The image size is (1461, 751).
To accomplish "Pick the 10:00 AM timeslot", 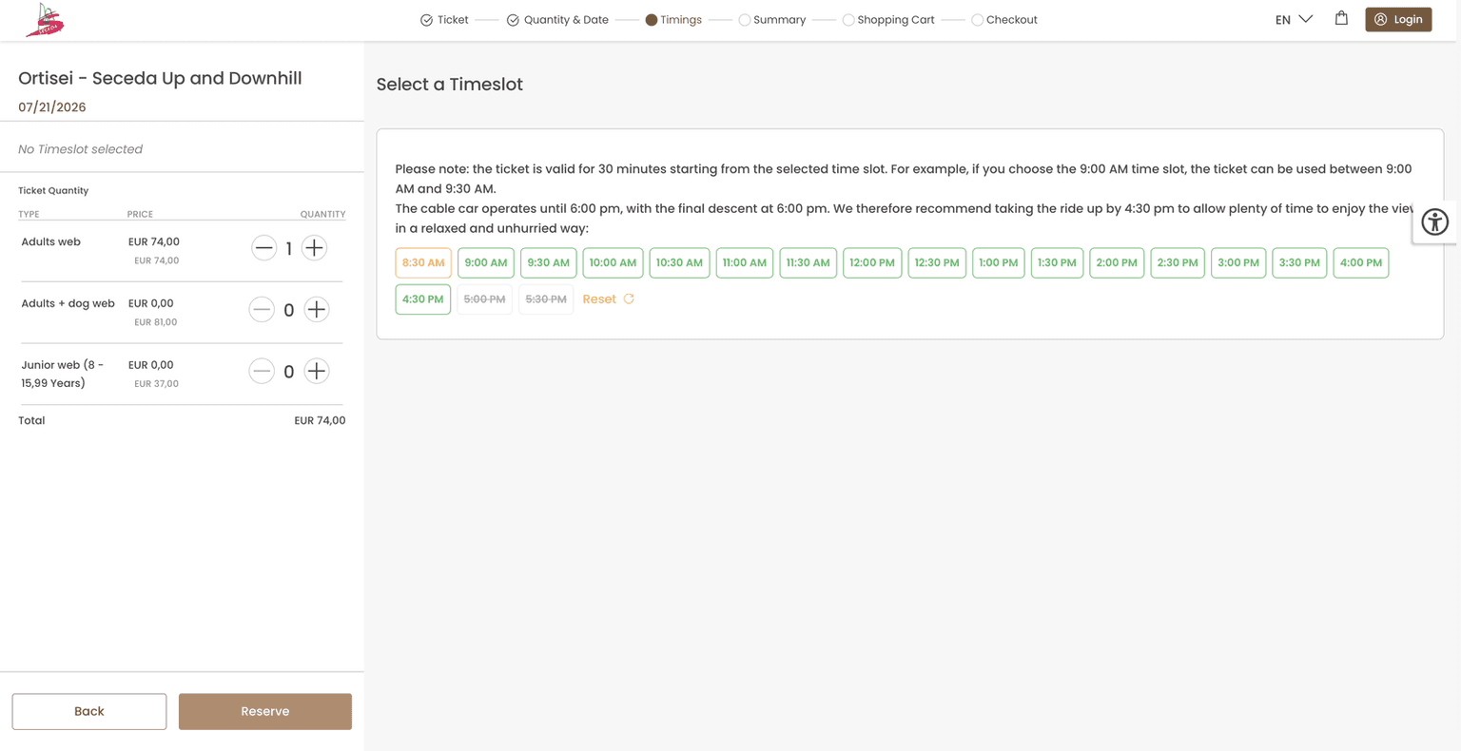I will 613,262.
